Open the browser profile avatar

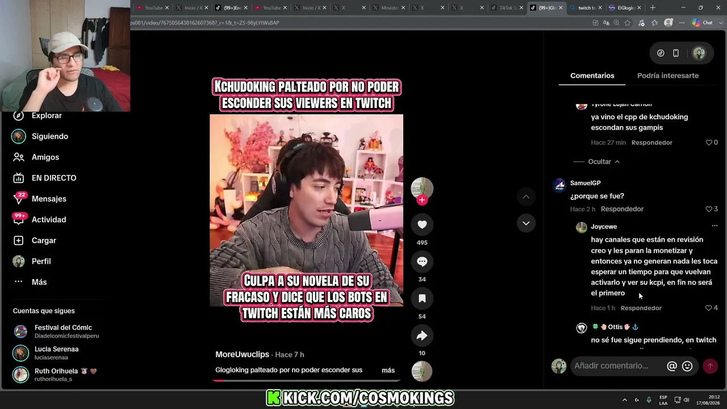click(668, 23)
